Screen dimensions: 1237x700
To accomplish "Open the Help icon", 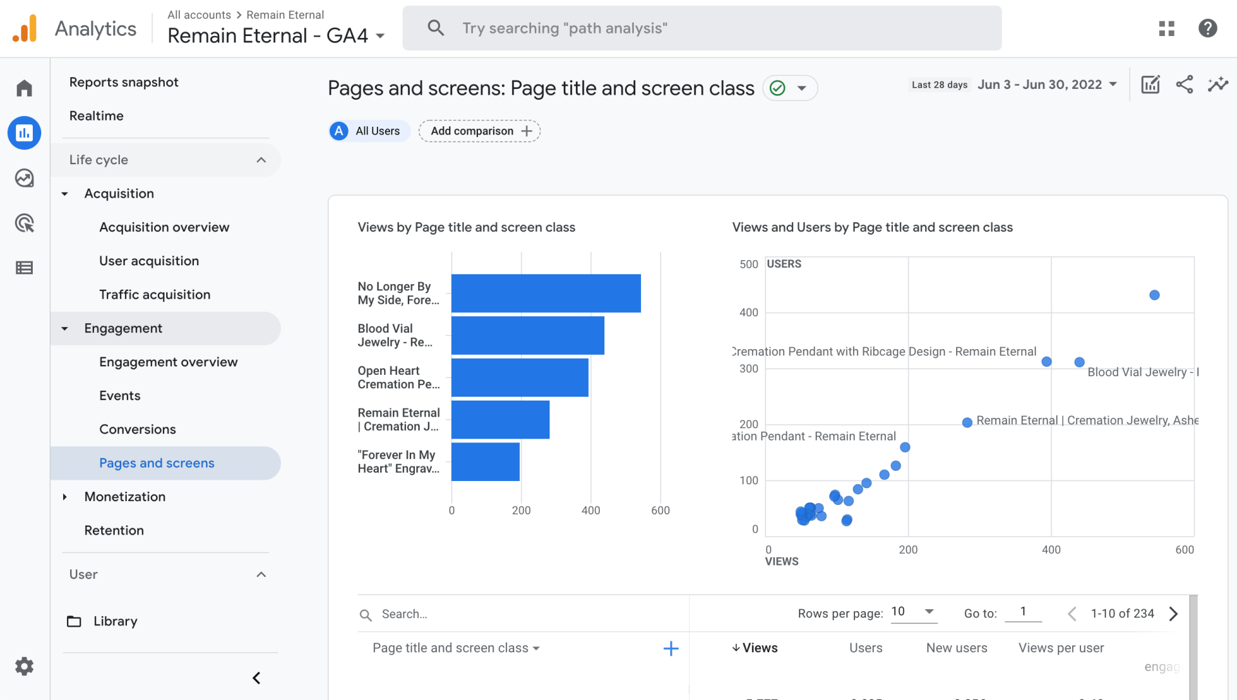I will pyautogui.click(x=1208, y=28).
